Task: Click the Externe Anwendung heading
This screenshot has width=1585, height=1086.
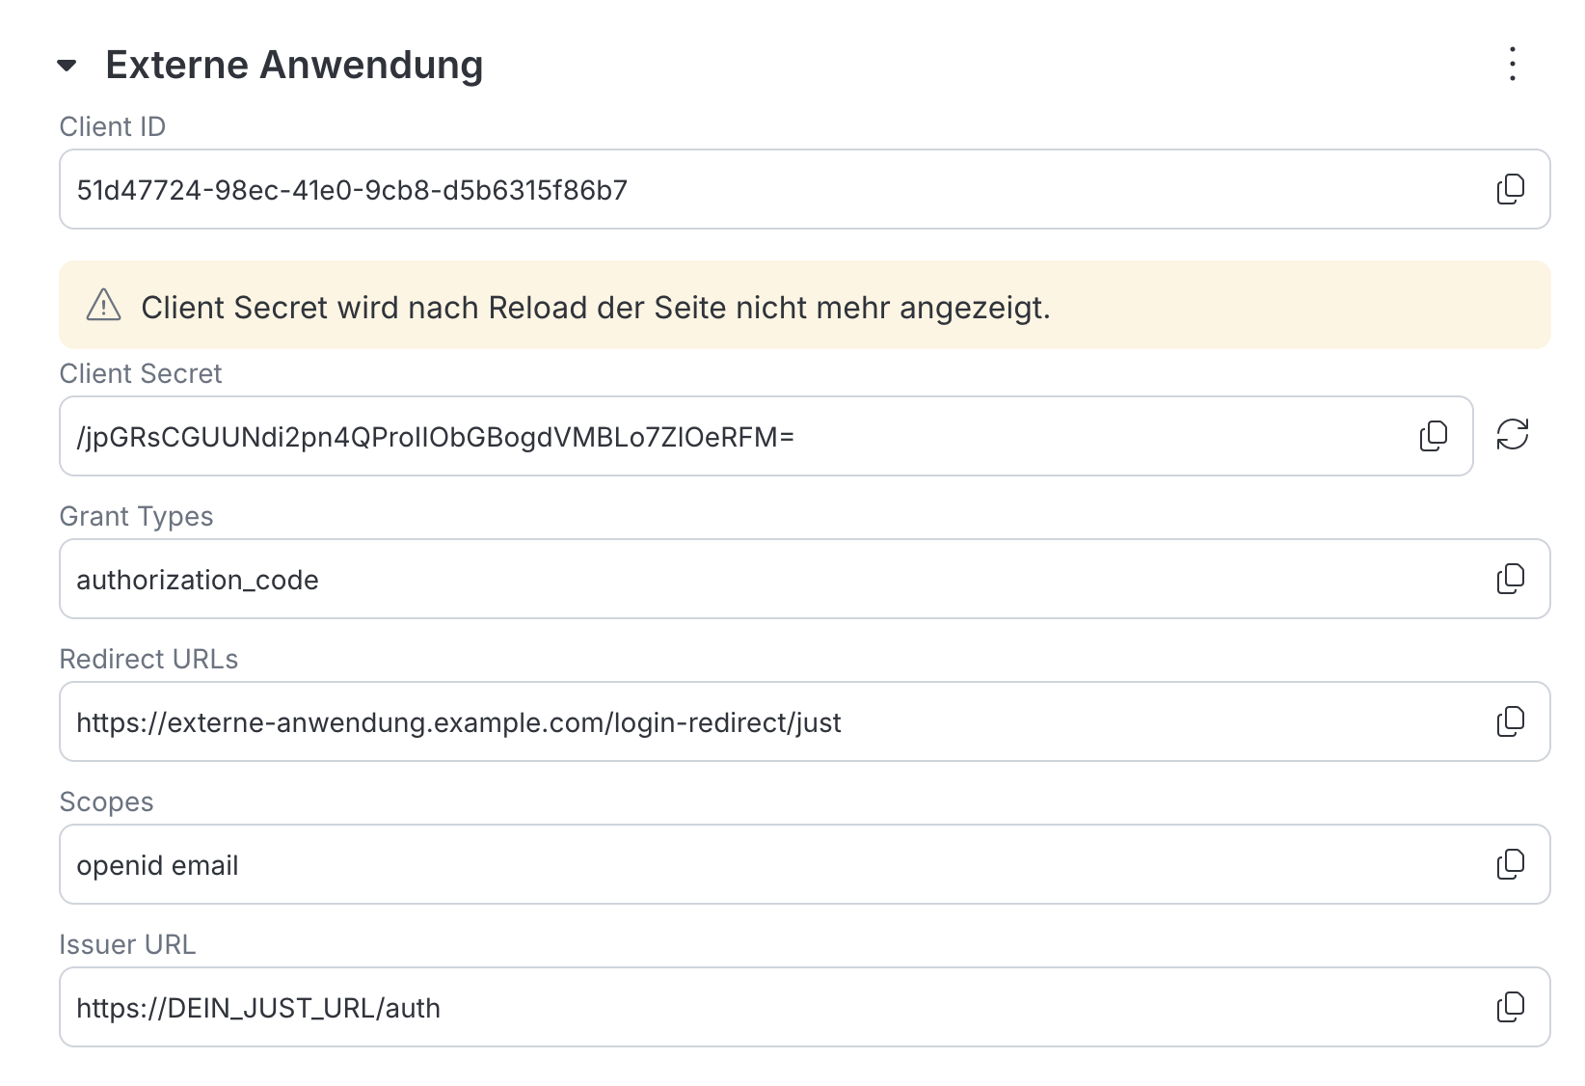Action: [x=294, y=65]
